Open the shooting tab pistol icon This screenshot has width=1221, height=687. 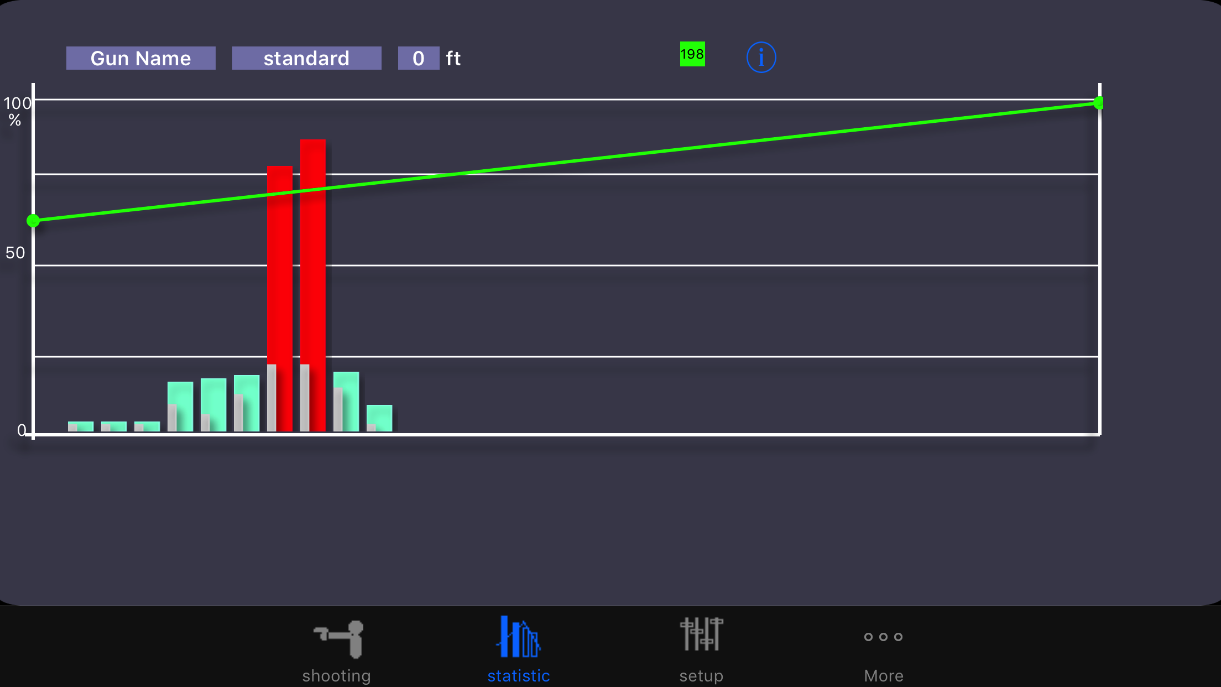pyautogui.click(x=338, y=639)
